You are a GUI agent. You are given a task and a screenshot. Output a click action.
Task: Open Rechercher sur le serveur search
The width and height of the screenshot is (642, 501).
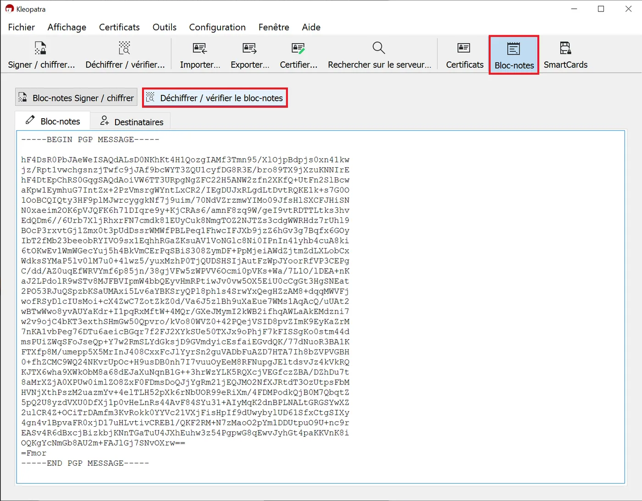[x=379, y=55]
